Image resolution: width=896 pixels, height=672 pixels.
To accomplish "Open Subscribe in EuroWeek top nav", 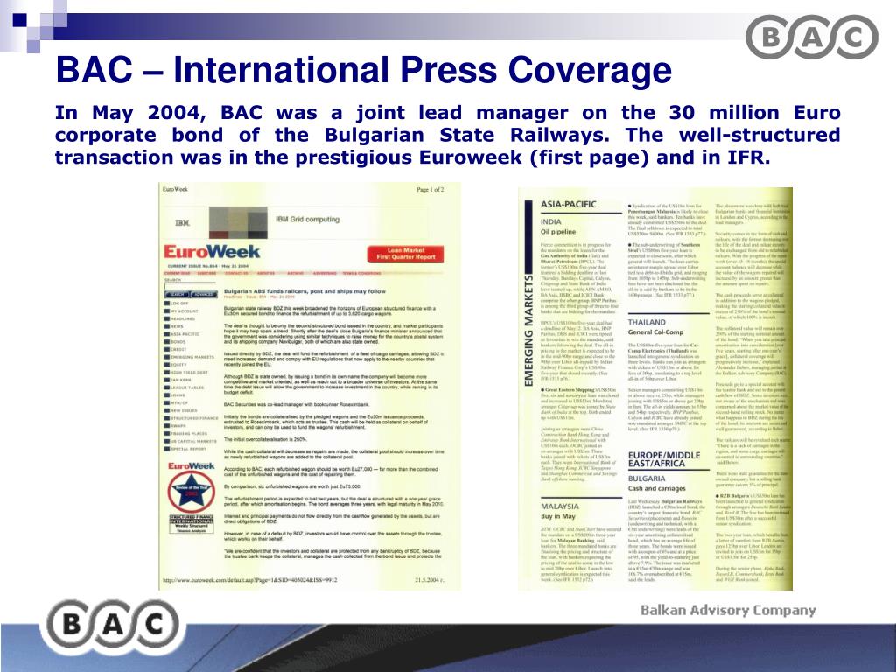I will pyautogui.click(x=206, y=273).
